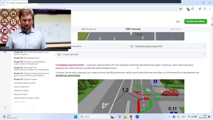Click the media control icon in toolbar
Viewport: 213px width, 120px height.
pyautogui.click(x=200, y=9)
